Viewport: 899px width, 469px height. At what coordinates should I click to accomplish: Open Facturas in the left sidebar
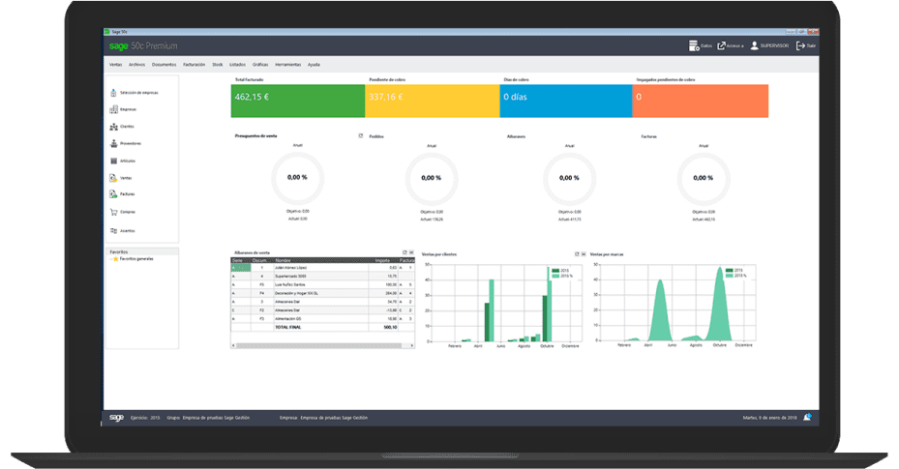coord(114,194)
